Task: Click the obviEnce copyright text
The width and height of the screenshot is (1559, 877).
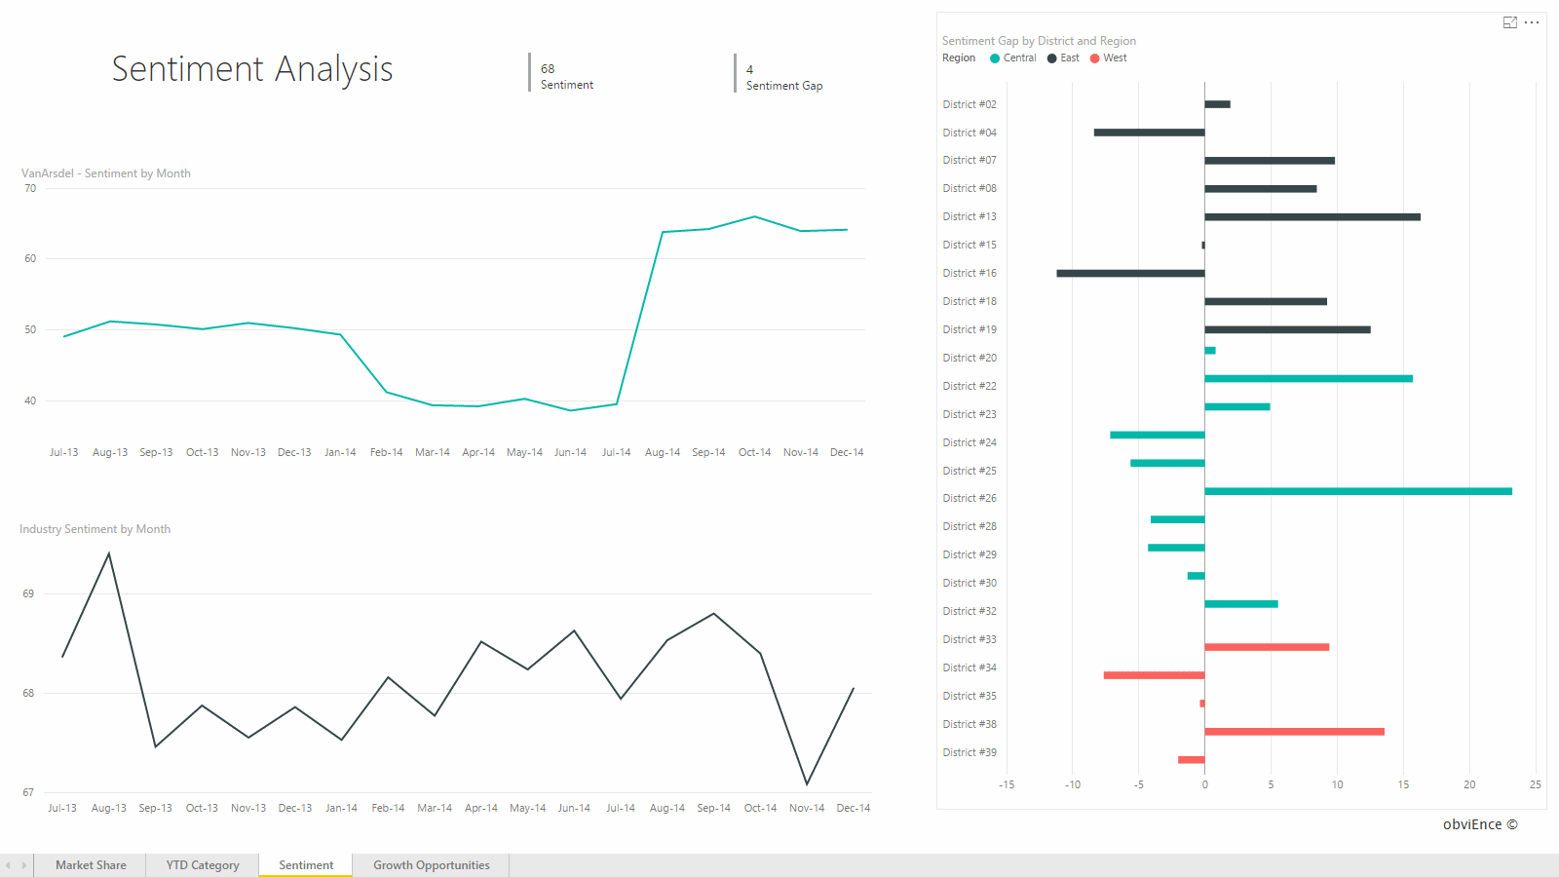Action: coord(1480,824)
